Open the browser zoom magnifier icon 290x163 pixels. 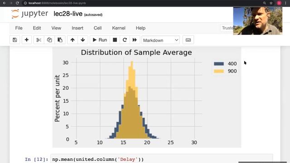click(265, 3)
